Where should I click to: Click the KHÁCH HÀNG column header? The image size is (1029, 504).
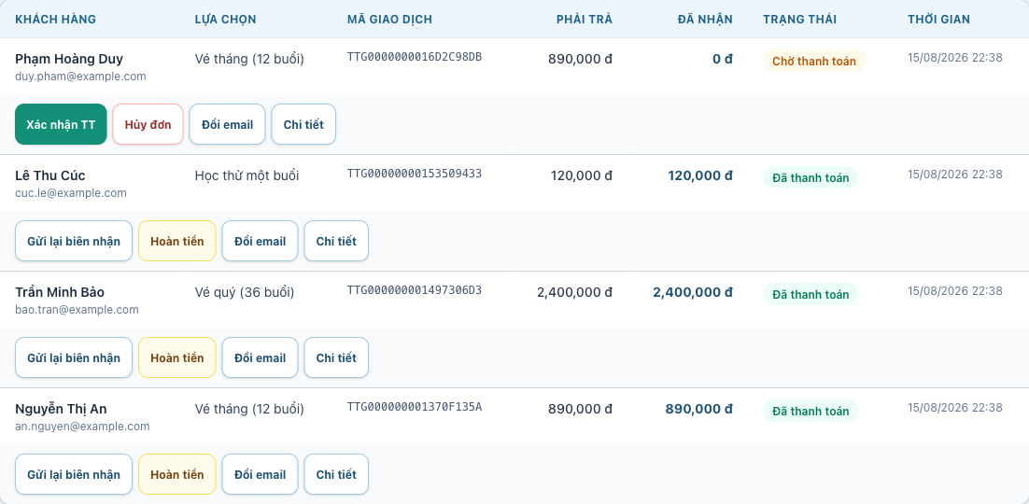pos(56,19)
